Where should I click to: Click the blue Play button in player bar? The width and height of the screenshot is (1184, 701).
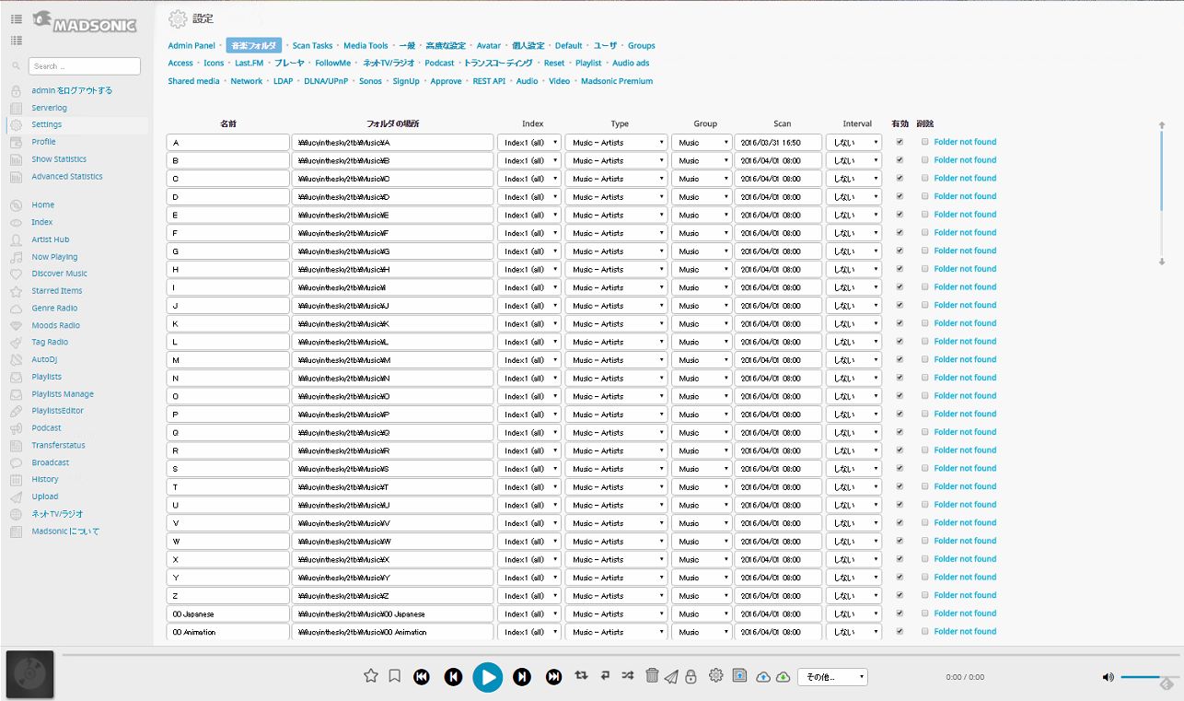tap(488, 677)
